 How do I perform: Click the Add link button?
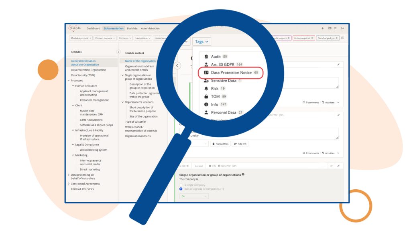240,144
